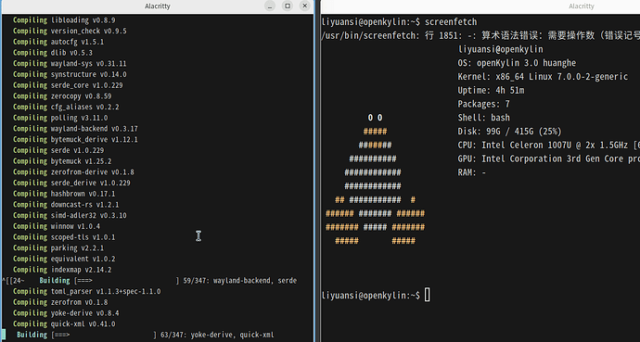Click the 'serde_core v1.0.229' line
This screenshot has height=342, width=640.
point(68,85)
